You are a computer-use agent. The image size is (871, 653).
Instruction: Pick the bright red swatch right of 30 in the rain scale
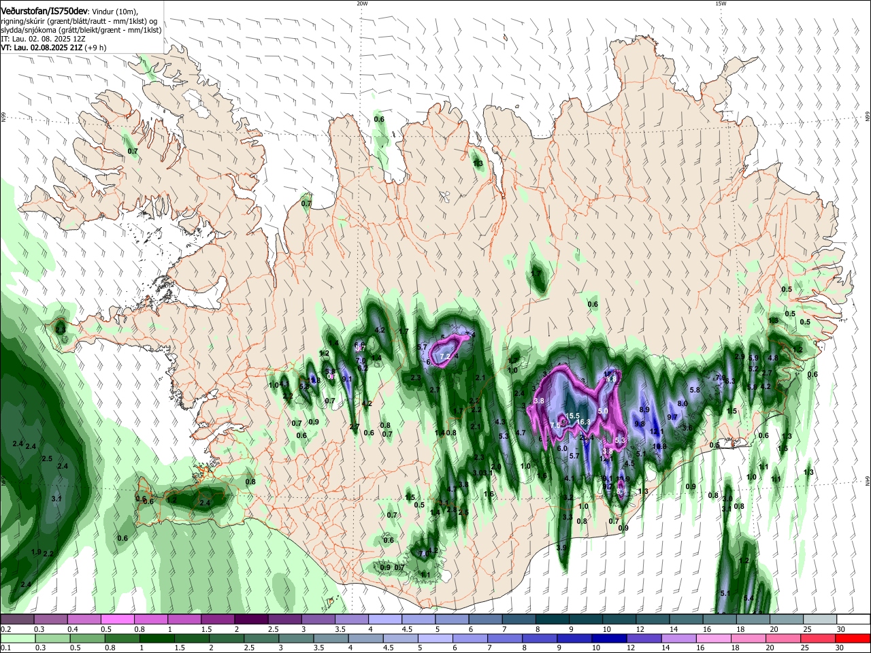point(853,639)
